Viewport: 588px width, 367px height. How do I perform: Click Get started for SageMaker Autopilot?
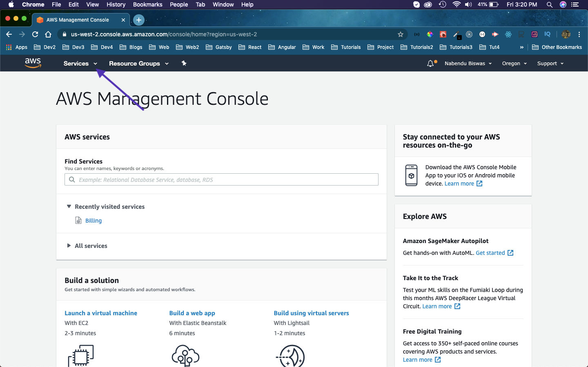[x=494, y=253]
